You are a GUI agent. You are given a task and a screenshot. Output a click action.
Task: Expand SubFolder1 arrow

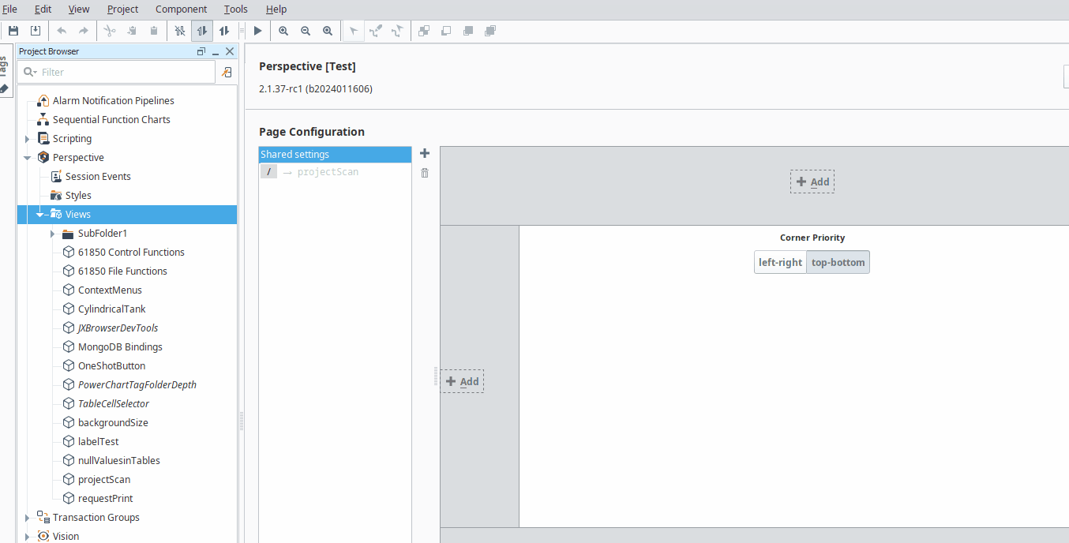click(x=52, y=234)
